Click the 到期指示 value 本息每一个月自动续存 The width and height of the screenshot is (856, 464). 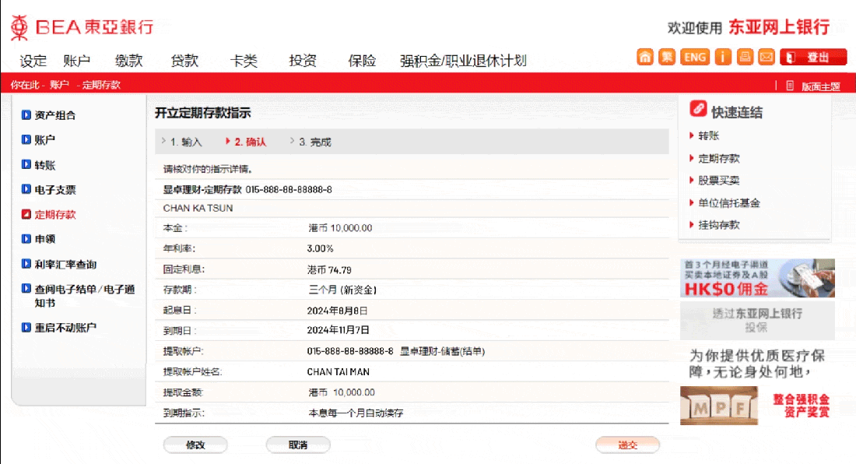coord(356,413)
